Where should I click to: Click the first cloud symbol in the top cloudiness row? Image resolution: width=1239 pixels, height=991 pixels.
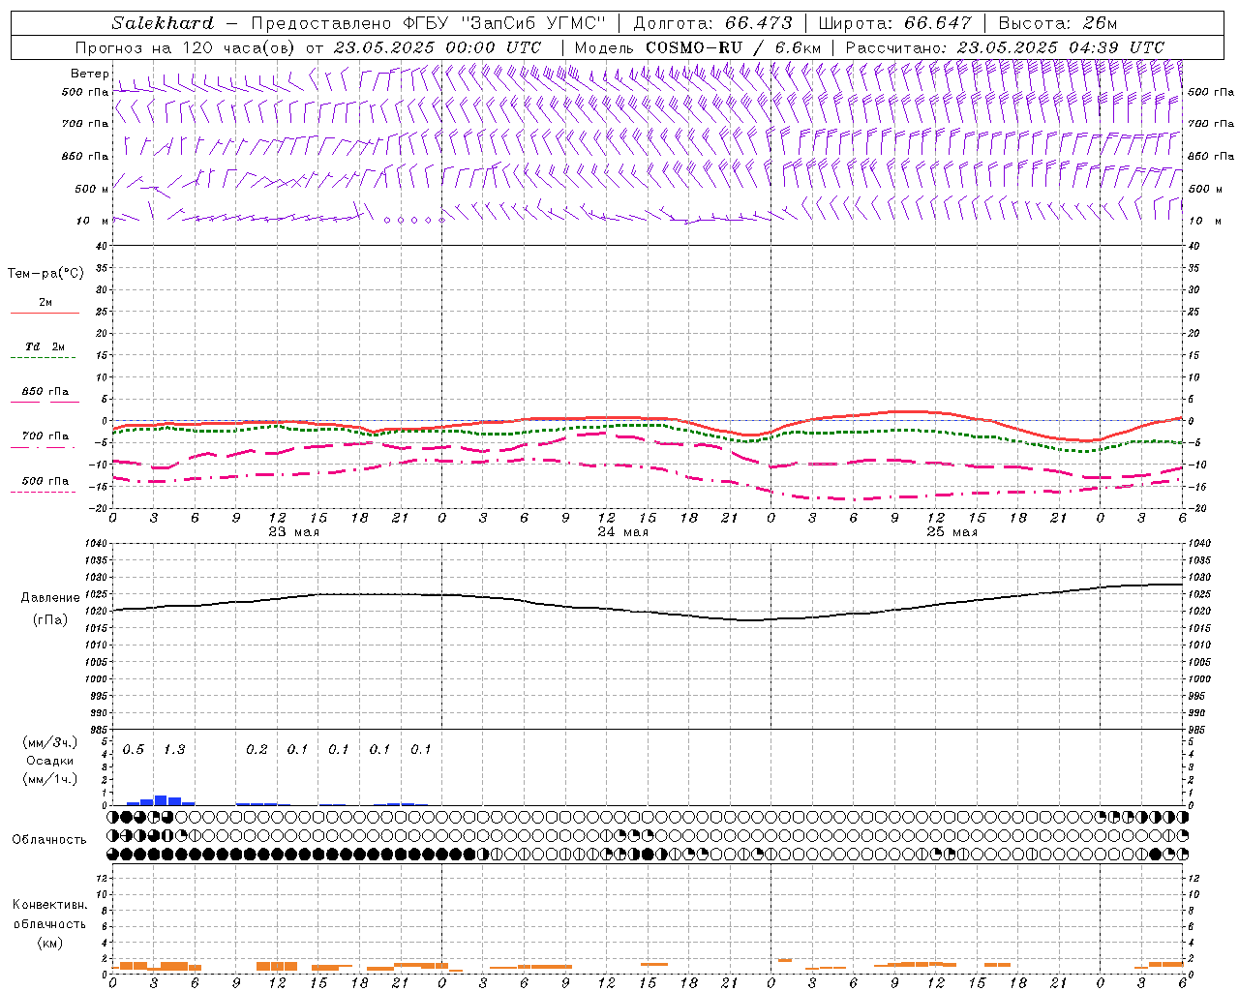(113, 818)
